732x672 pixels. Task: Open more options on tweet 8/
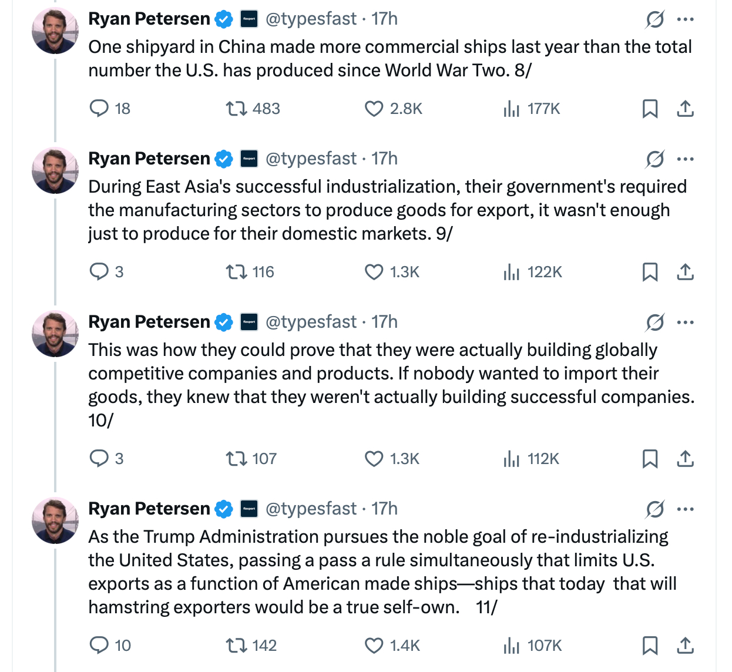[x=685, y=19]
